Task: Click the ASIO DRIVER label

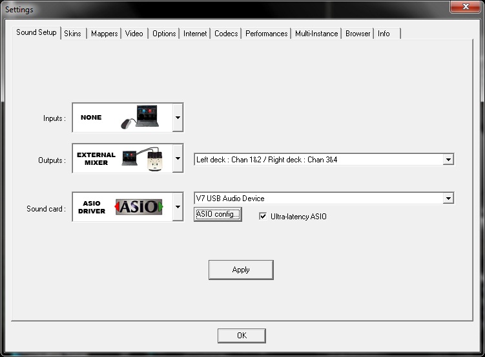Action: click(x=92, y=207)
